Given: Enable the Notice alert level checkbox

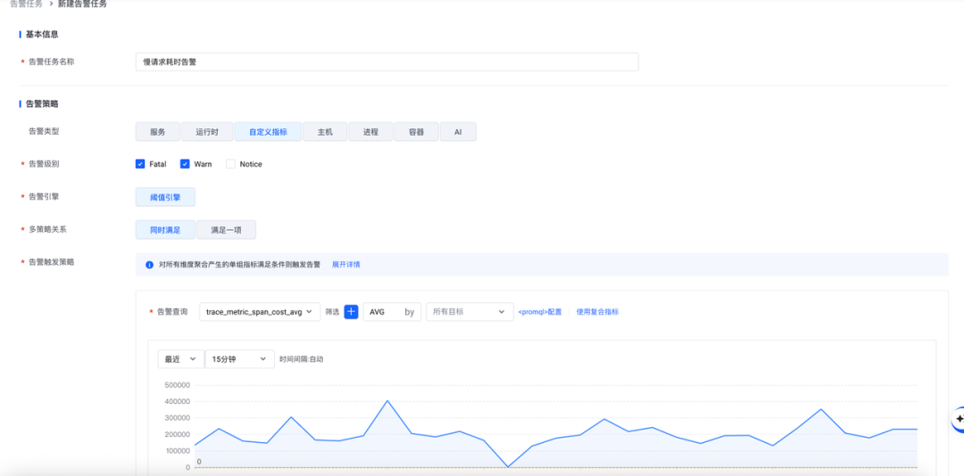Looking at the screenshot, I should [230, 164].
